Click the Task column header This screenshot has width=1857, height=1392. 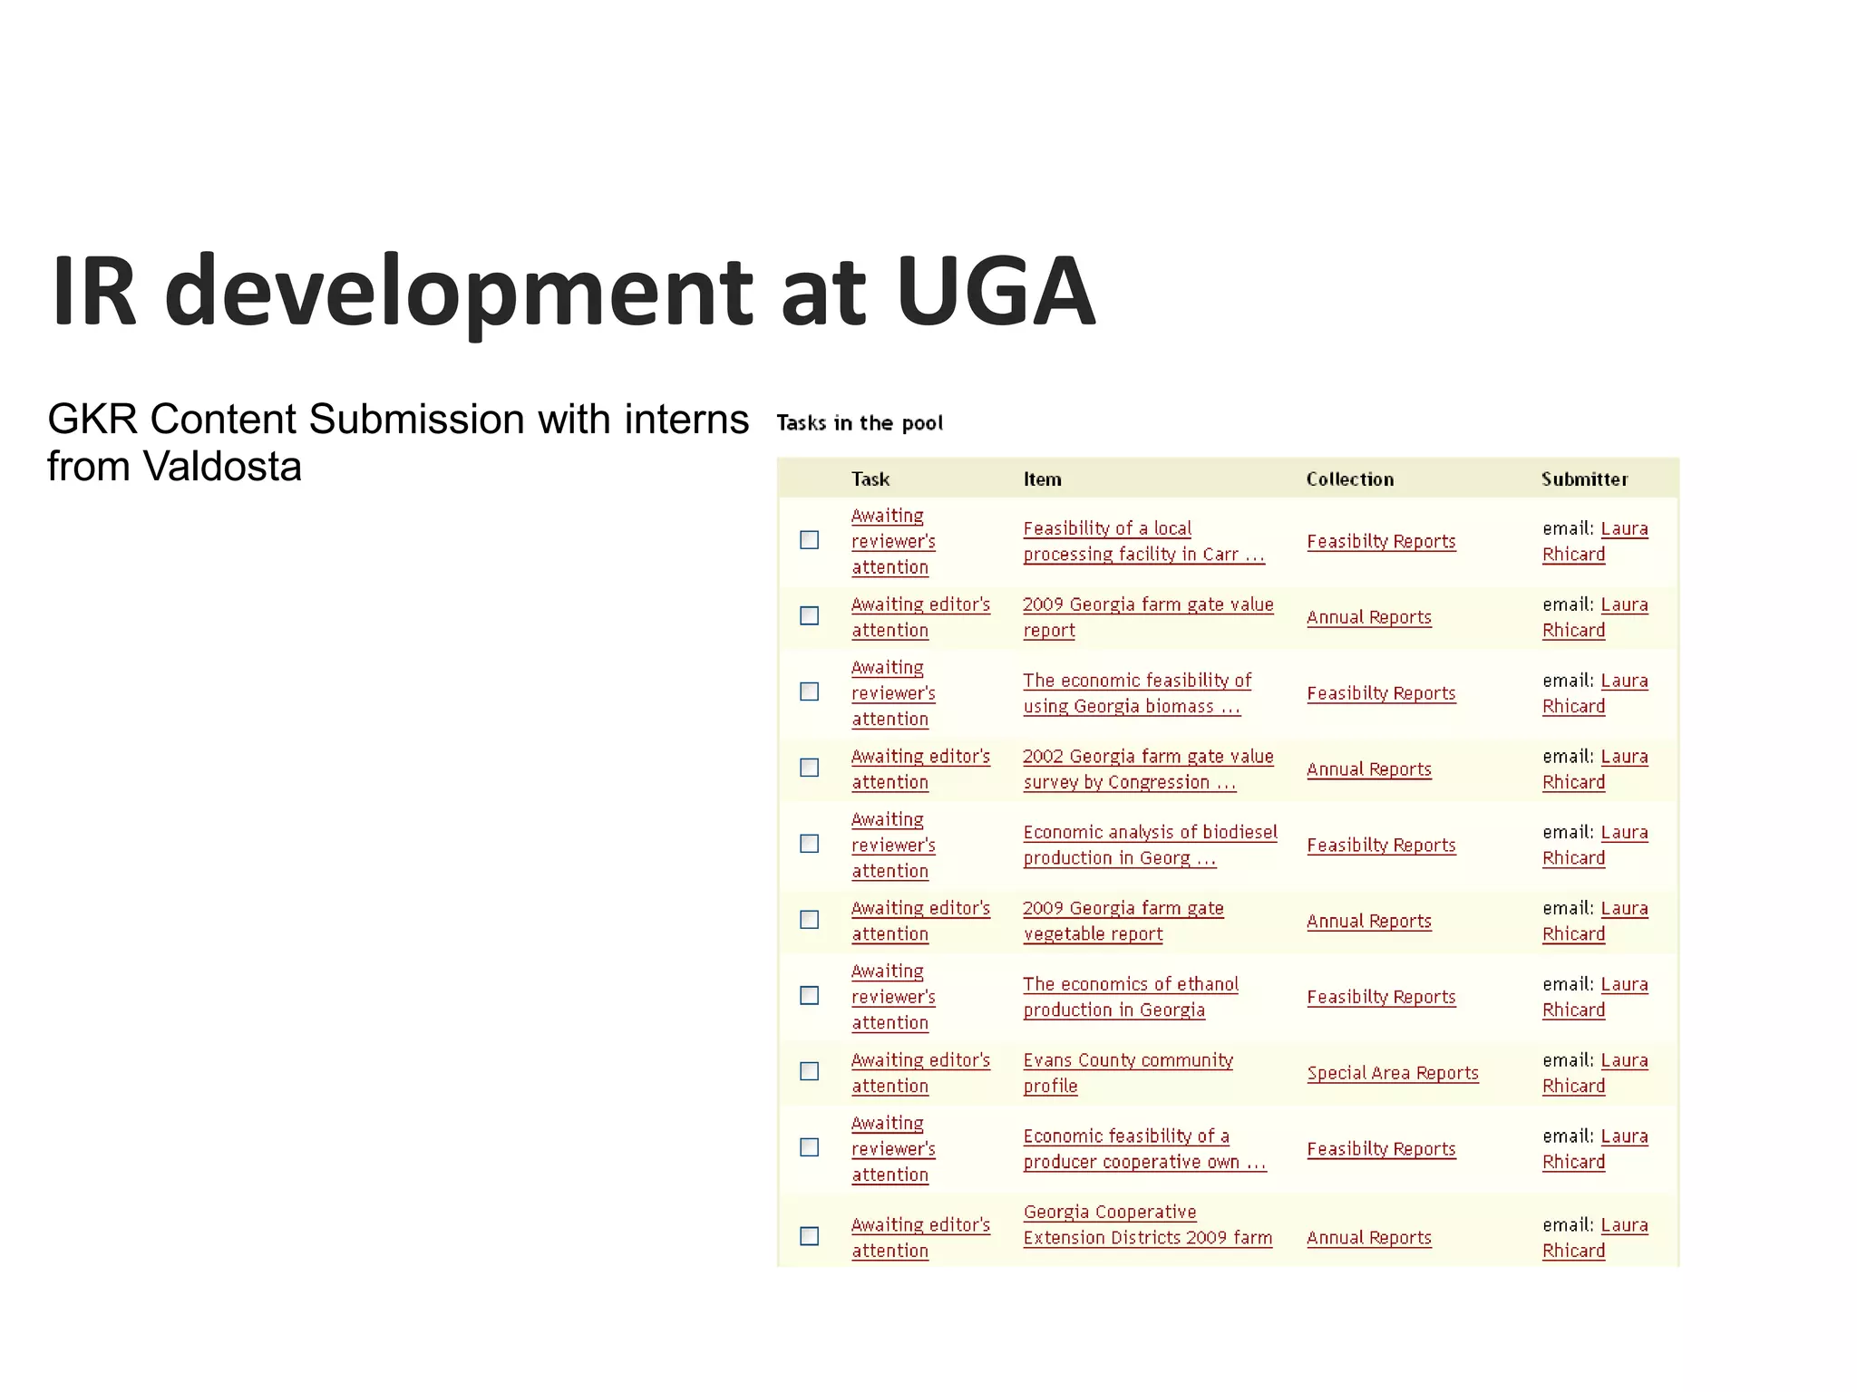870,479
